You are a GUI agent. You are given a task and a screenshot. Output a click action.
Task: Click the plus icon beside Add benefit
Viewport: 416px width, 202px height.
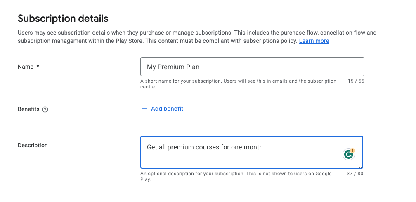tap(144, 109)
